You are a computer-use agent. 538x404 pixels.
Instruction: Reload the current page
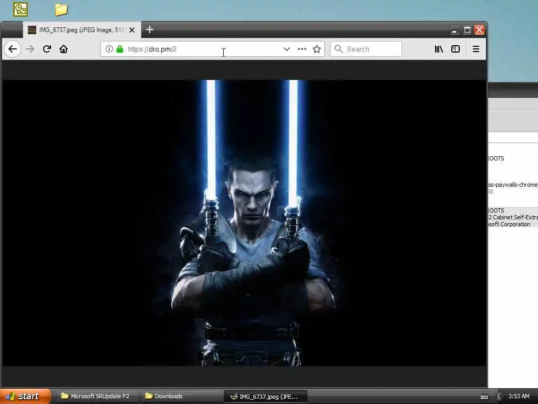[x=47, y=49]
